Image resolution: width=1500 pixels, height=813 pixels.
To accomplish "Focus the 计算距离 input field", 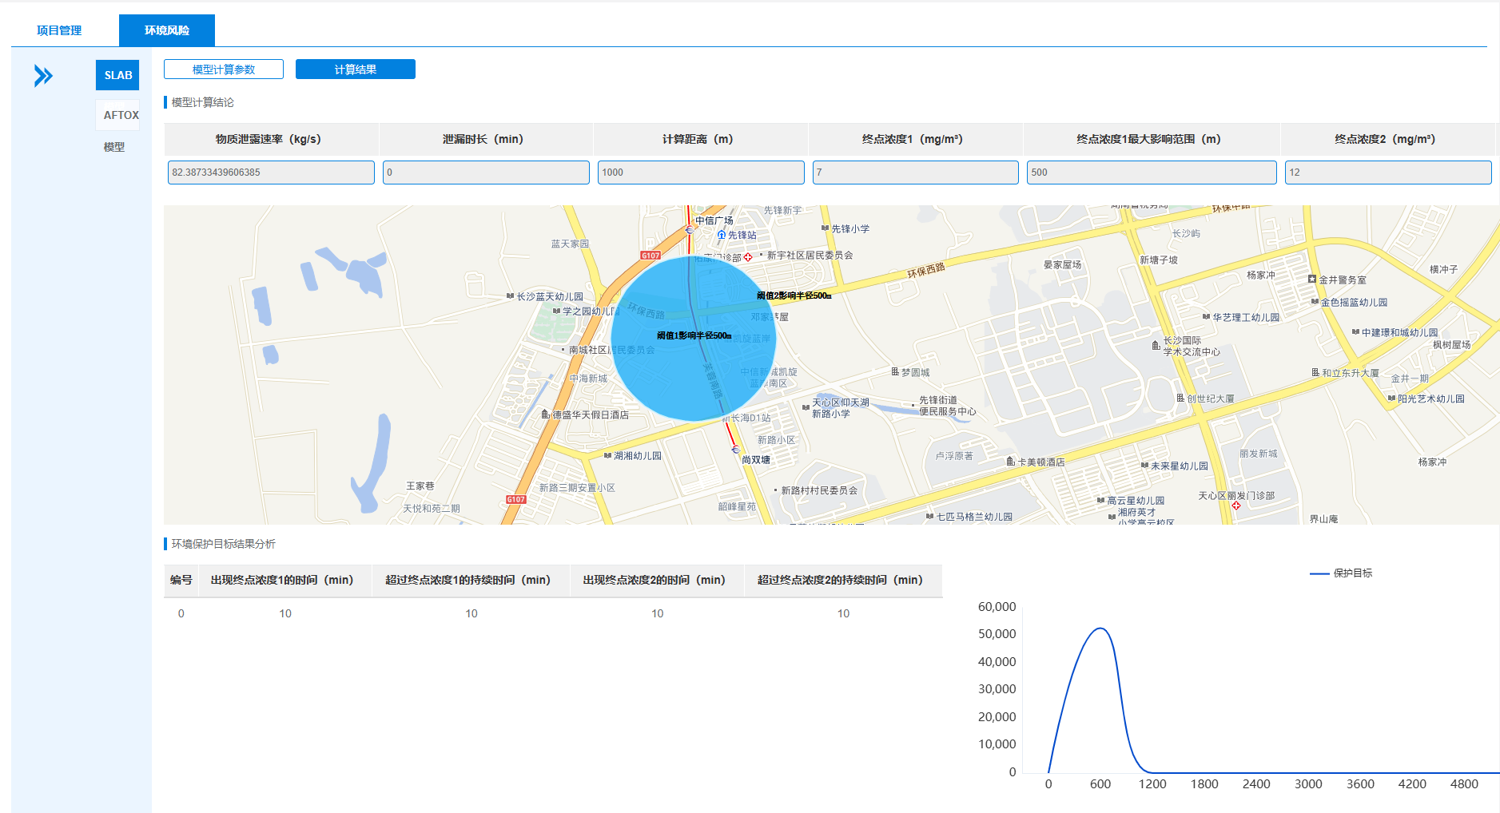I will pos(701,173).
